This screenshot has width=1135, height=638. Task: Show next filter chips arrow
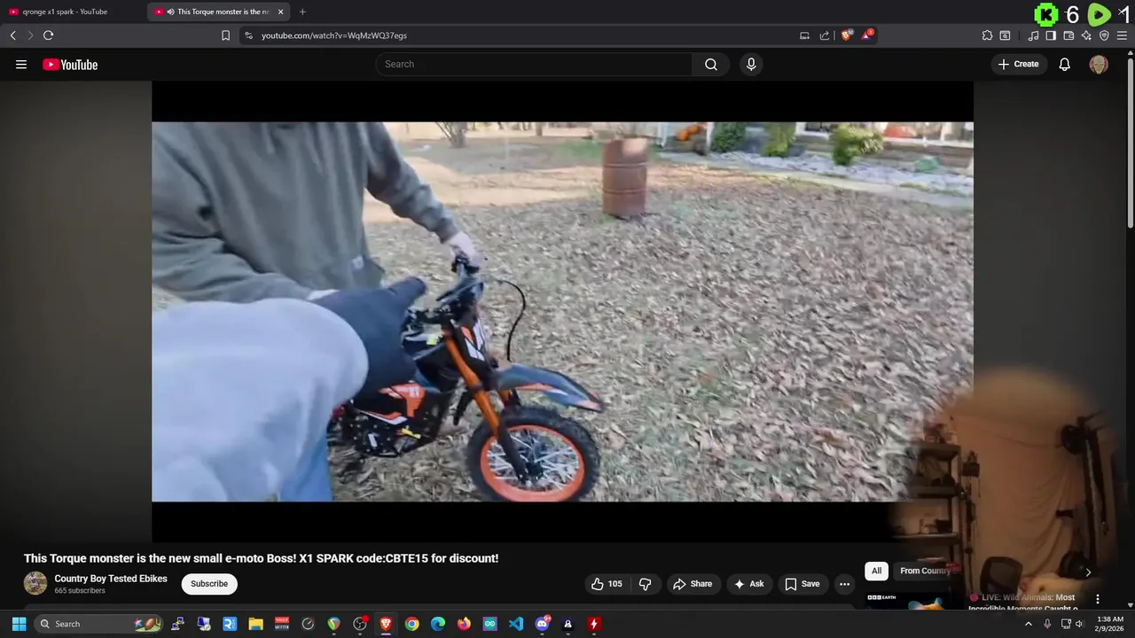pyautogui.click(x=1088, y=572)
